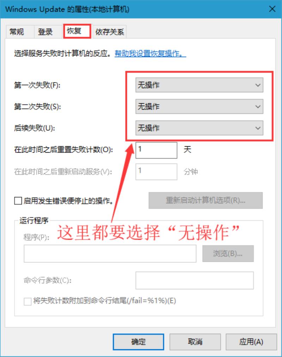The height and width of the screenshot is (357, 282).
Task: Close the Windows Update properties dialog
Action: pos(272,9)
